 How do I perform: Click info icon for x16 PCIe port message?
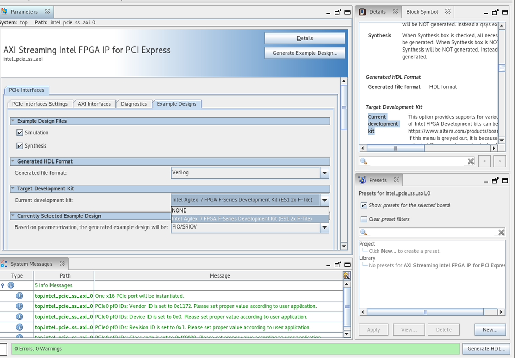20,296
